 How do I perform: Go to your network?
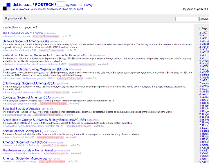[38, 9]
